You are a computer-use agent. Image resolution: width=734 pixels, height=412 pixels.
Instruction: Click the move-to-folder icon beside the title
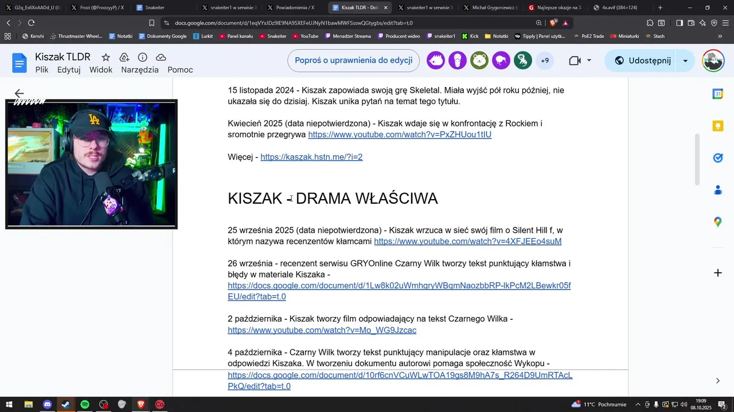124,57
